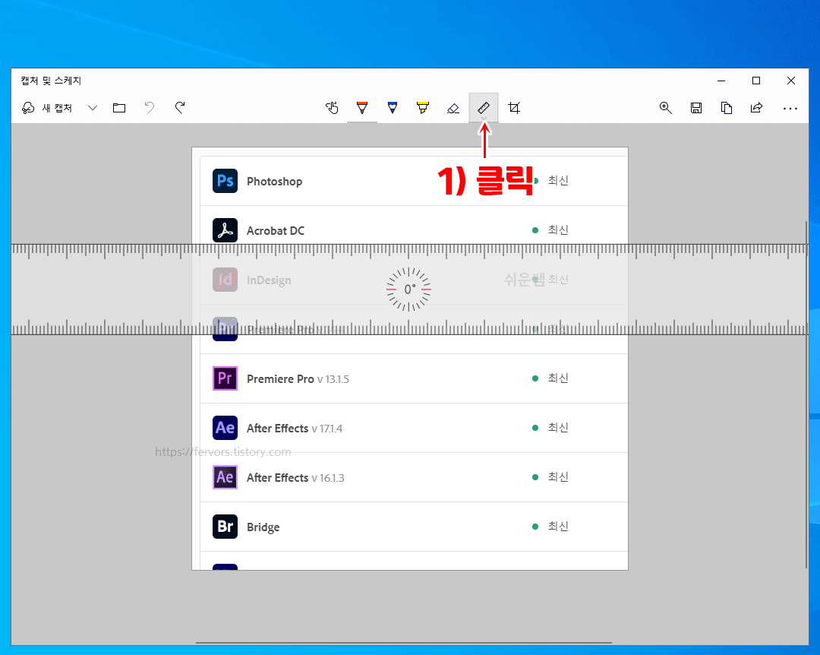Image resolution: width=820 pixels, height=655 pixels.
Task: Select the eraser tool
Action: (453, 108)
